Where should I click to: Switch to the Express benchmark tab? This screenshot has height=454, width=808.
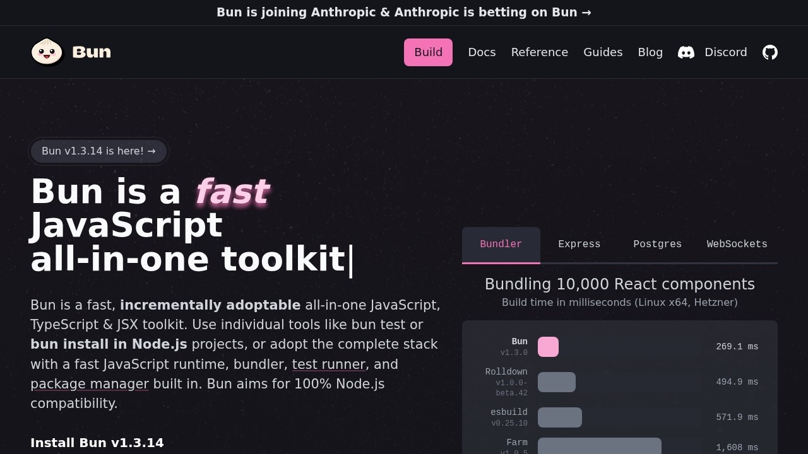pos(579,245)
